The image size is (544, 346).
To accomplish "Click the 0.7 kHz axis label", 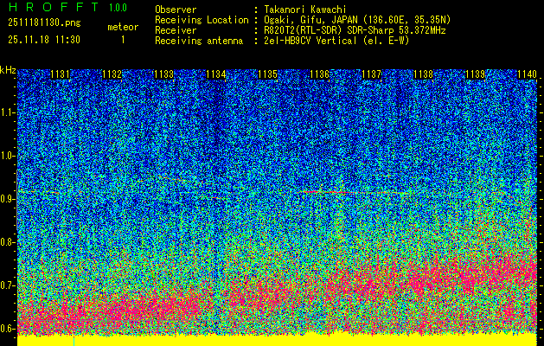I will pyautogui.click(x=7, y=285).
